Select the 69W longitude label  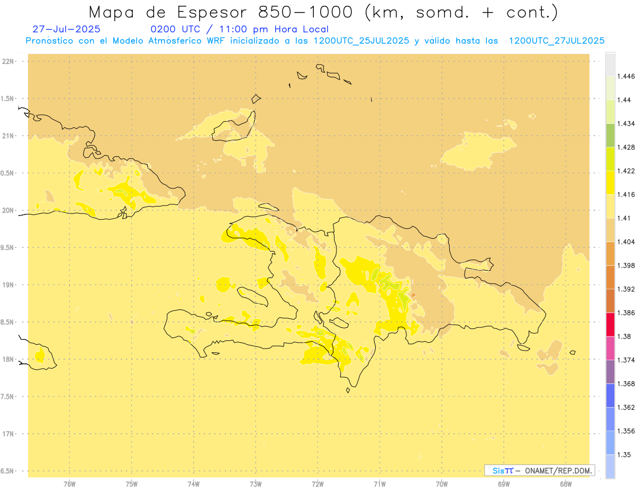(x=504, y=484)
